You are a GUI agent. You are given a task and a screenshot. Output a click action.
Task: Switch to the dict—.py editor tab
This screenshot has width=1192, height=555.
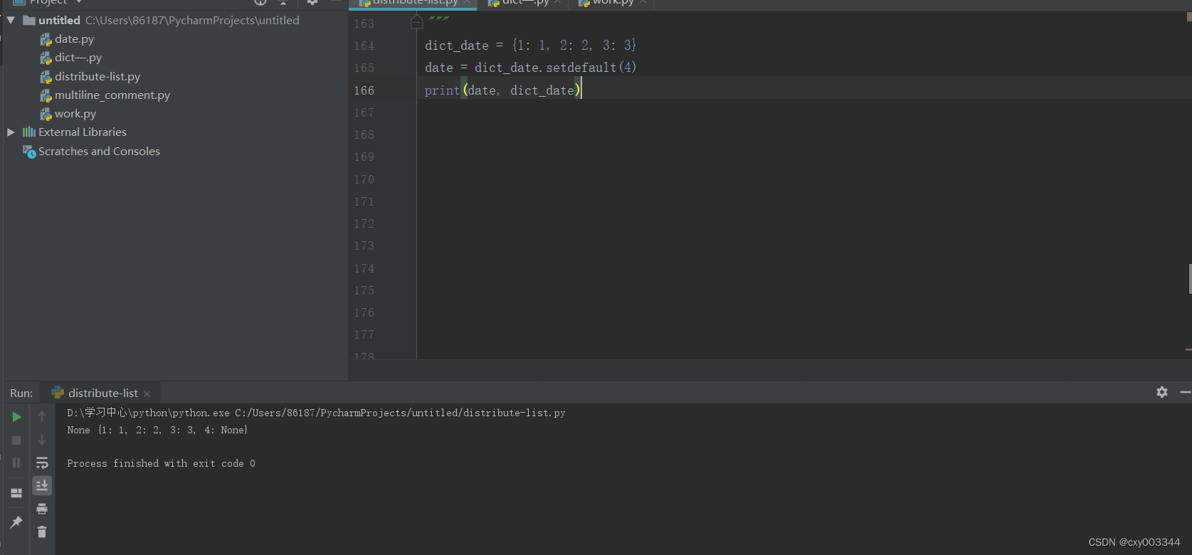(524, 3)
